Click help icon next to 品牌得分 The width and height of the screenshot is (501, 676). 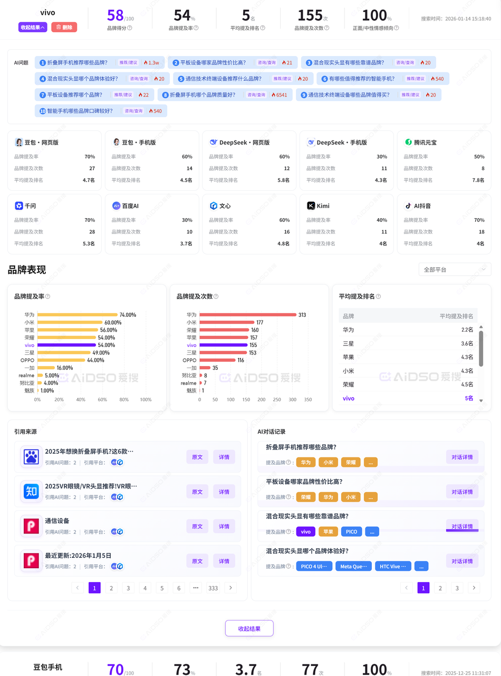[130, 28]
